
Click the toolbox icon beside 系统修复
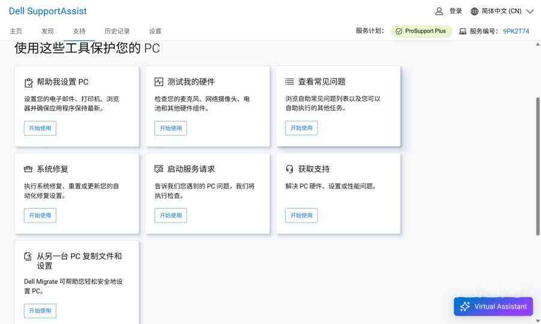pos(28,169)
